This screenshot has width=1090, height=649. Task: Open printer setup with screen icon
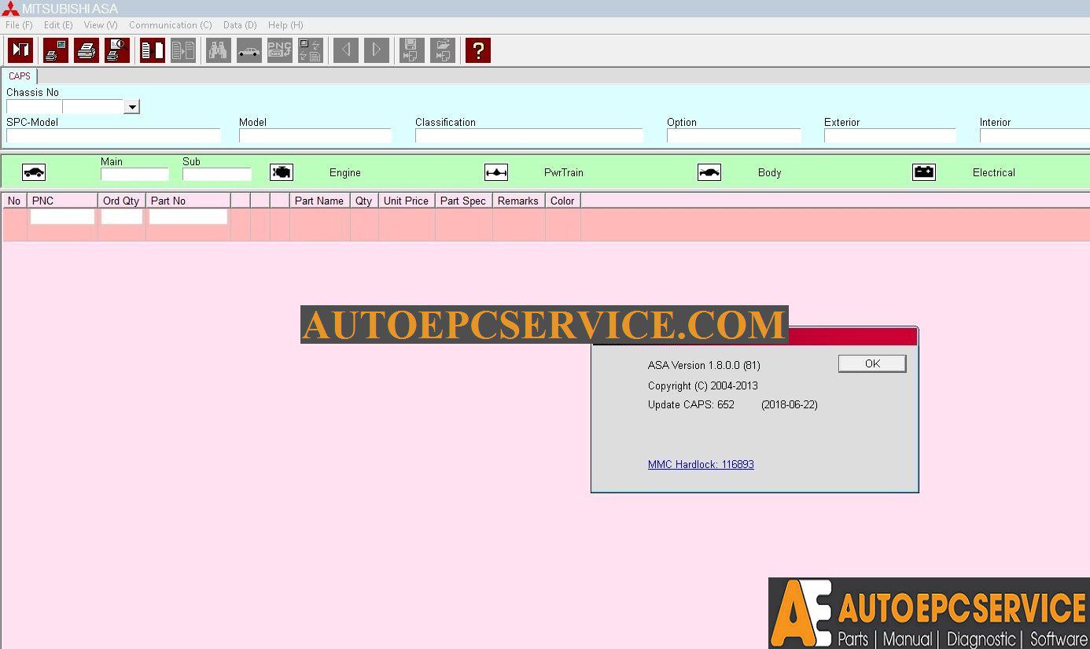click(56, 50)
